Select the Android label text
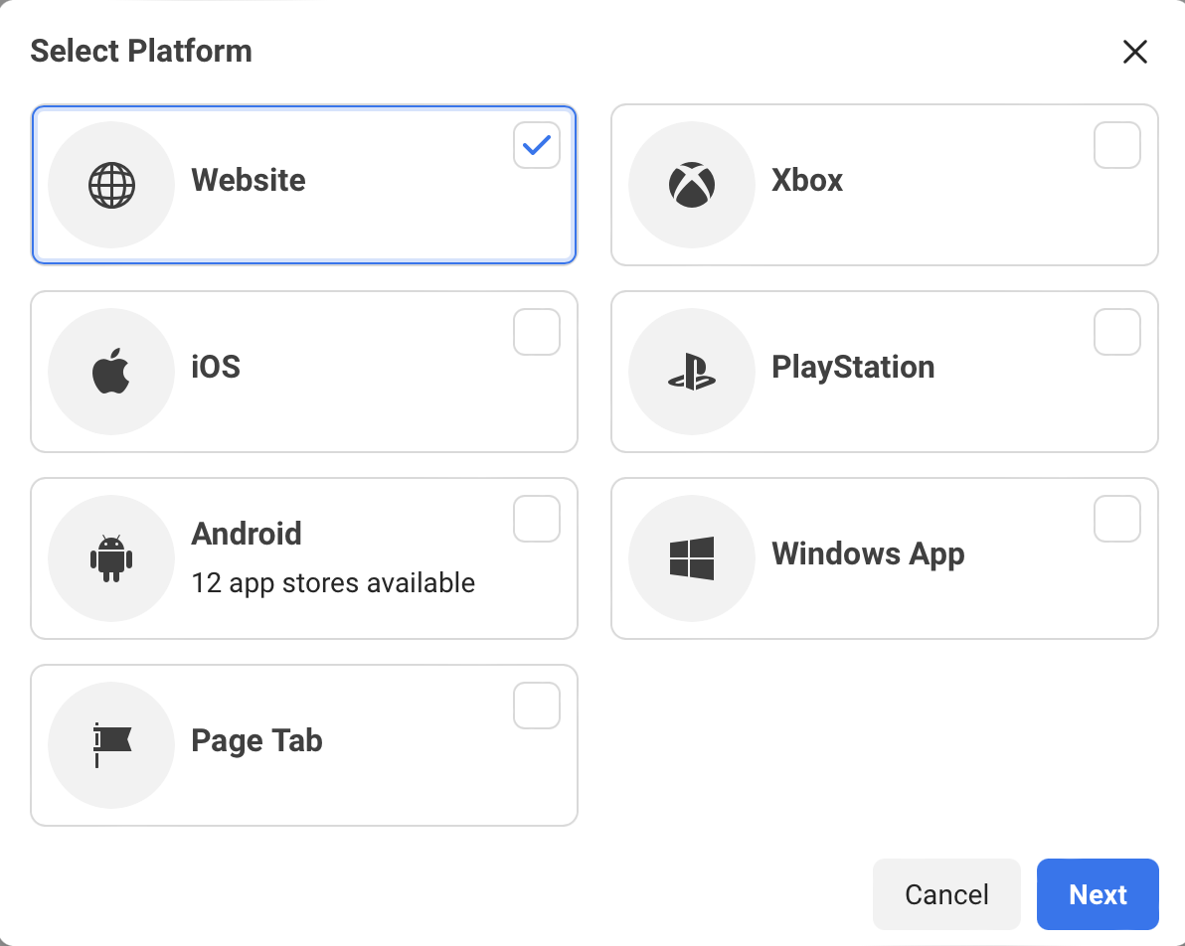Viewport: 1185px width, 946px height. [247, 534]
